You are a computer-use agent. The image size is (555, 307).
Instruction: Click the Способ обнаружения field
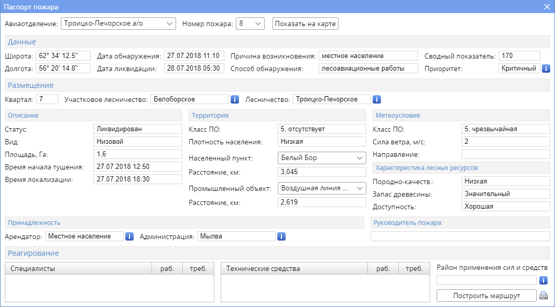[368, 68]
